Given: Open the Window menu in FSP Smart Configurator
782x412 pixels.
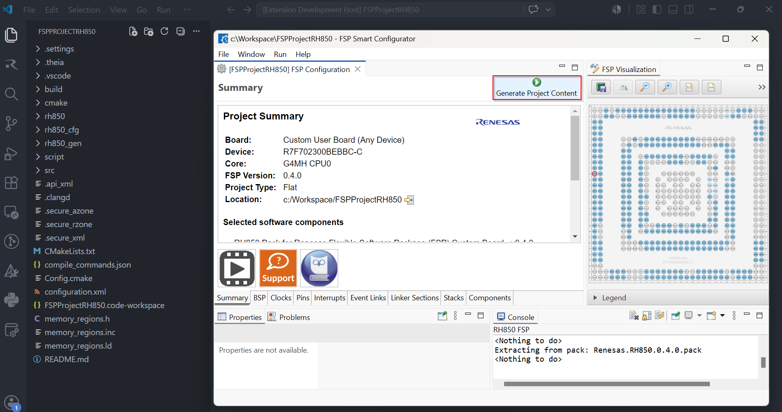Looking at the screenshot, I should click(251, 54).
